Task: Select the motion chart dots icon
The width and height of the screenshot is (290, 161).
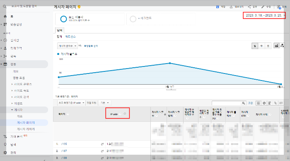Action: 282,45
